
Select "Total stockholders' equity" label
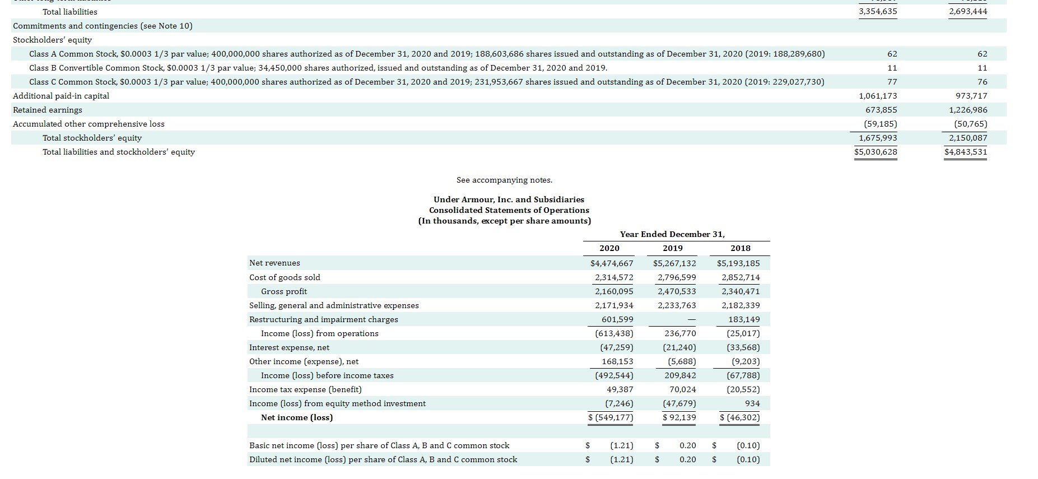[x=92, y=138]
